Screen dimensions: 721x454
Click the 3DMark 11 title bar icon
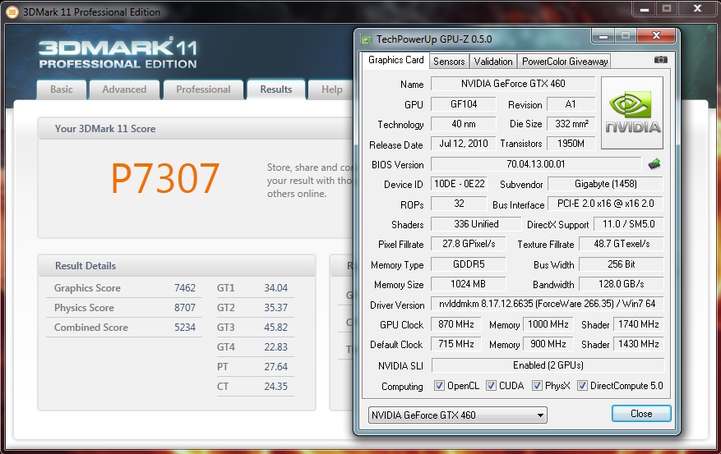[x=12, y=12]
